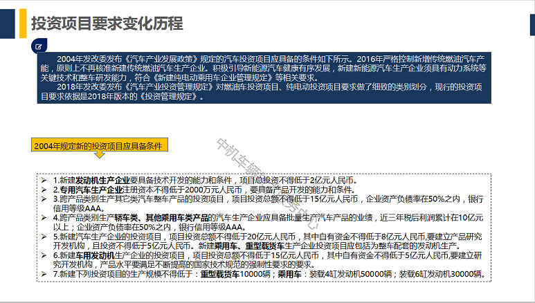The width and height of the screenshot is (535, 303).
Task: Click the yellow label 2004年规定新的投资项目应具备条件
Action: [x=98, y=145]
